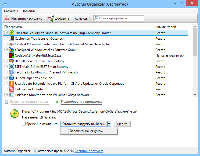This screenshot has width=200, height=156.
Task: Select the Отложить на, секунд... option
Action: (89, 131)
